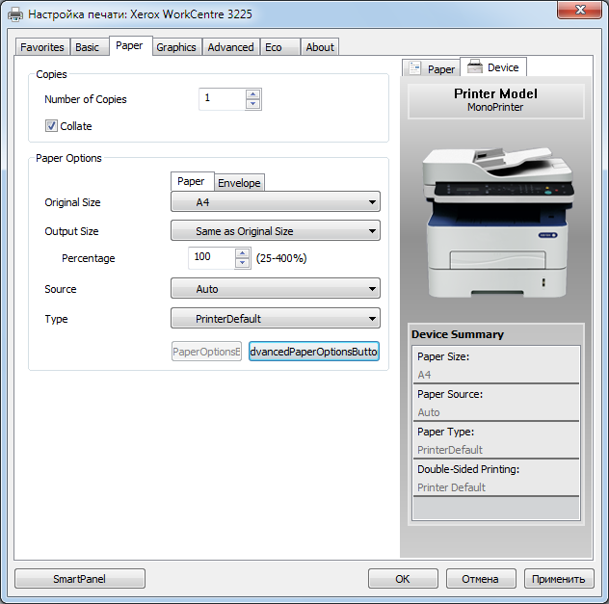Viewport: 609px width, 604px height.
Task: Click the Paper Size A4 summary value
Action: point(424,375)
